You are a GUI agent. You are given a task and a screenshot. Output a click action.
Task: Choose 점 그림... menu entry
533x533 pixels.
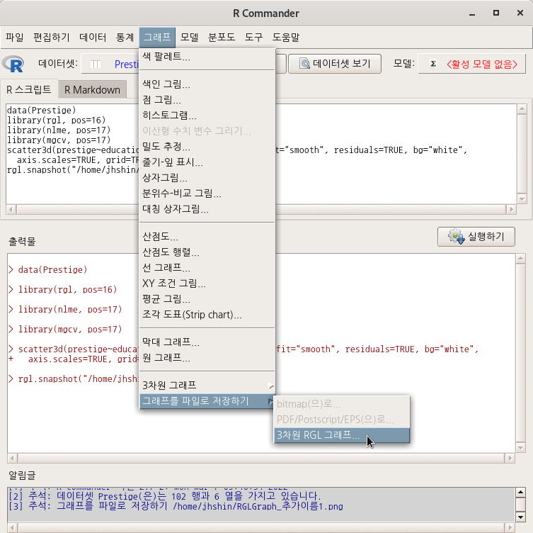coord(207,100)
